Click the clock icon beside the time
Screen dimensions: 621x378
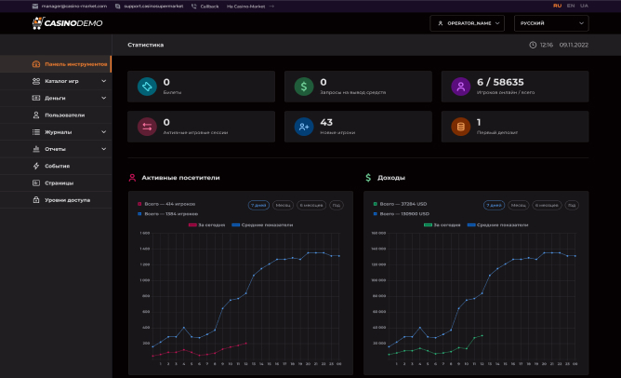[x=532, y=45]
